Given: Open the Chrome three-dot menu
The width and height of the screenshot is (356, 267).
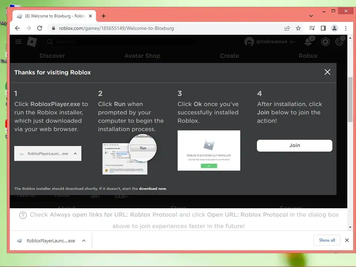Looking at the screenshot, I should coord(346,28).
